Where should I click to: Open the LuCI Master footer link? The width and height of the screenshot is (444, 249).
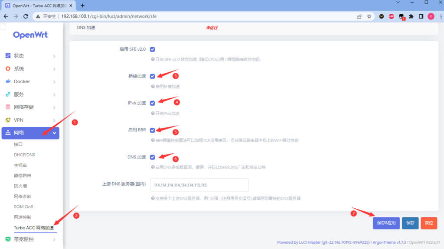[323, 242]
